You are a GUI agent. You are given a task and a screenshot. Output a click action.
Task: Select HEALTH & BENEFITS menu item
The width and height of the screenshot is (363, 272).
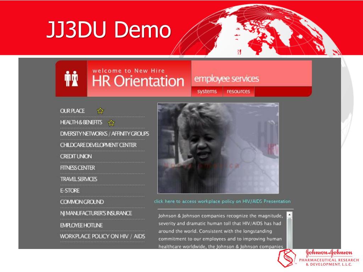(81, 122)
